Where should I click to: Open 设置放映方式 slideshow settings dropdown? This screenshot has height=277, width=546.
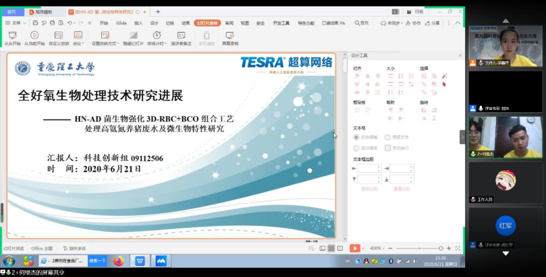[x=105, y=38]
